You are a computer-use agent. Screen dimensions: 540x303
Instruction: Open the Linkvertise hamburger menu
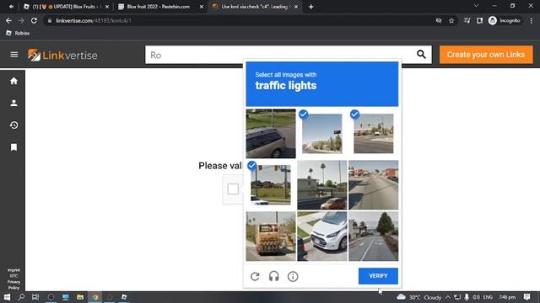coord(14,55)
